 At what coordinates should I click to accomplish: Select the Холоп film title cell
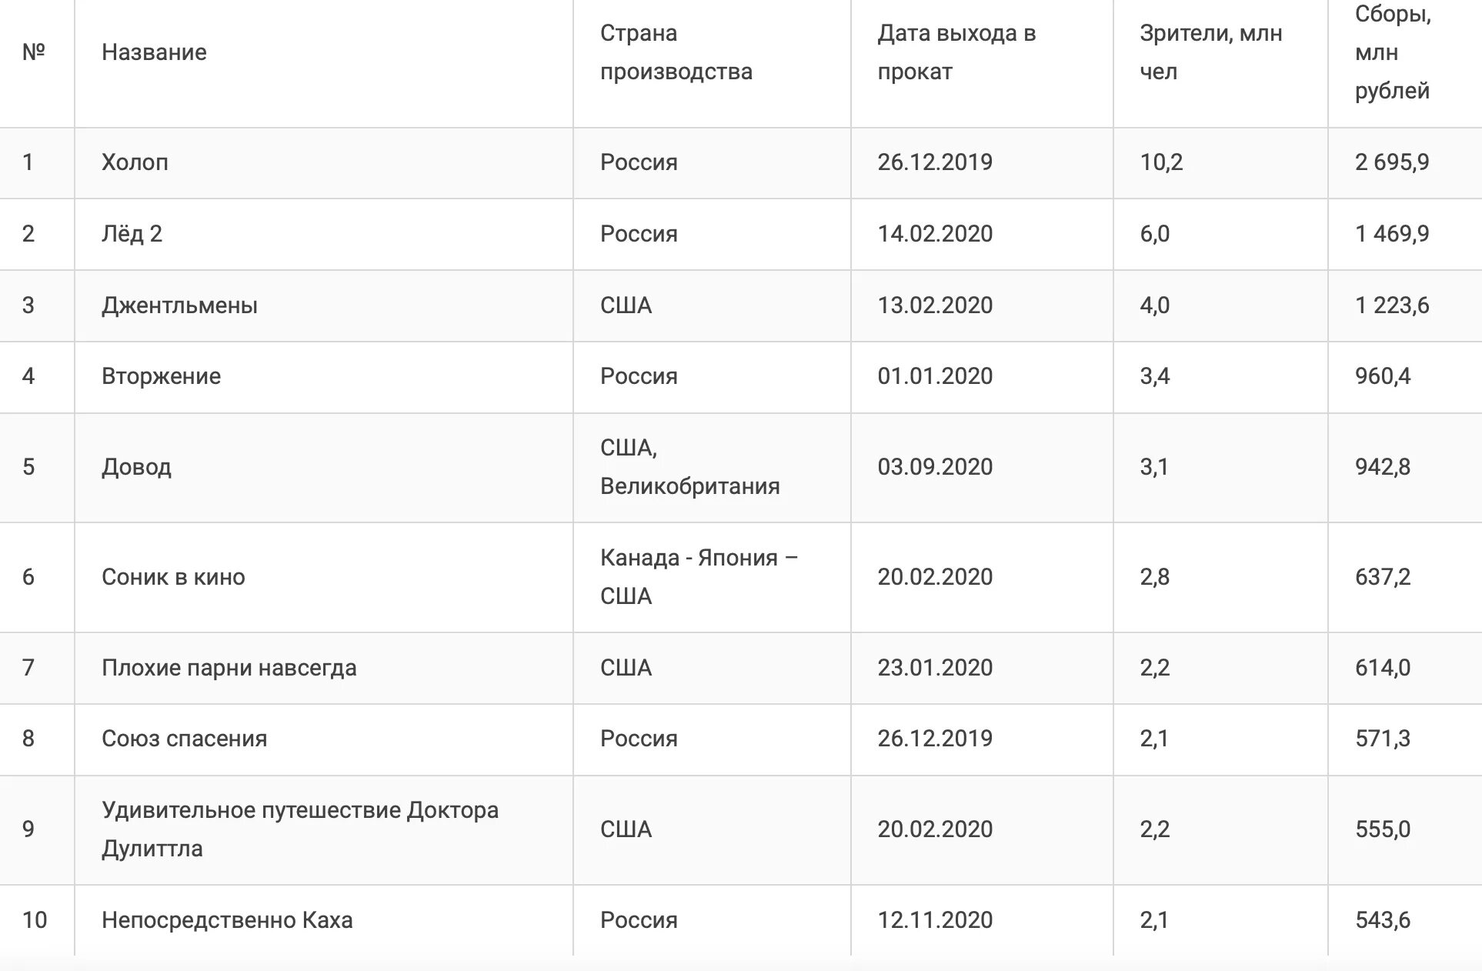point(135,162)
